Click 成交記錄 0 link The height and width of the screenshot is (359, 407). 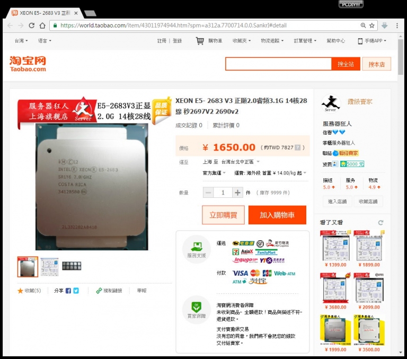click(189, 126)
